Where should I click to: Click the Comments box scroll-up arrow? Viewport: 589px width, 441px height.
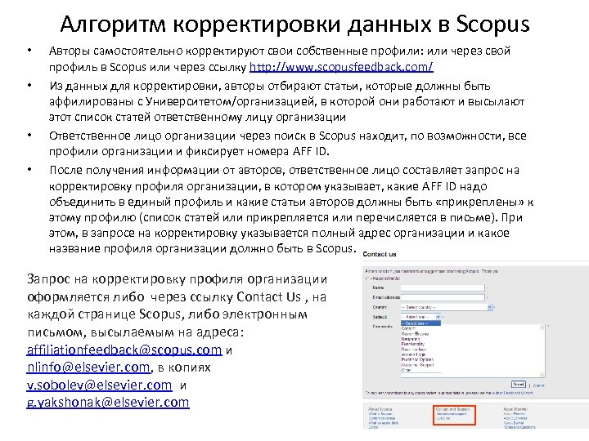point(542,327)
